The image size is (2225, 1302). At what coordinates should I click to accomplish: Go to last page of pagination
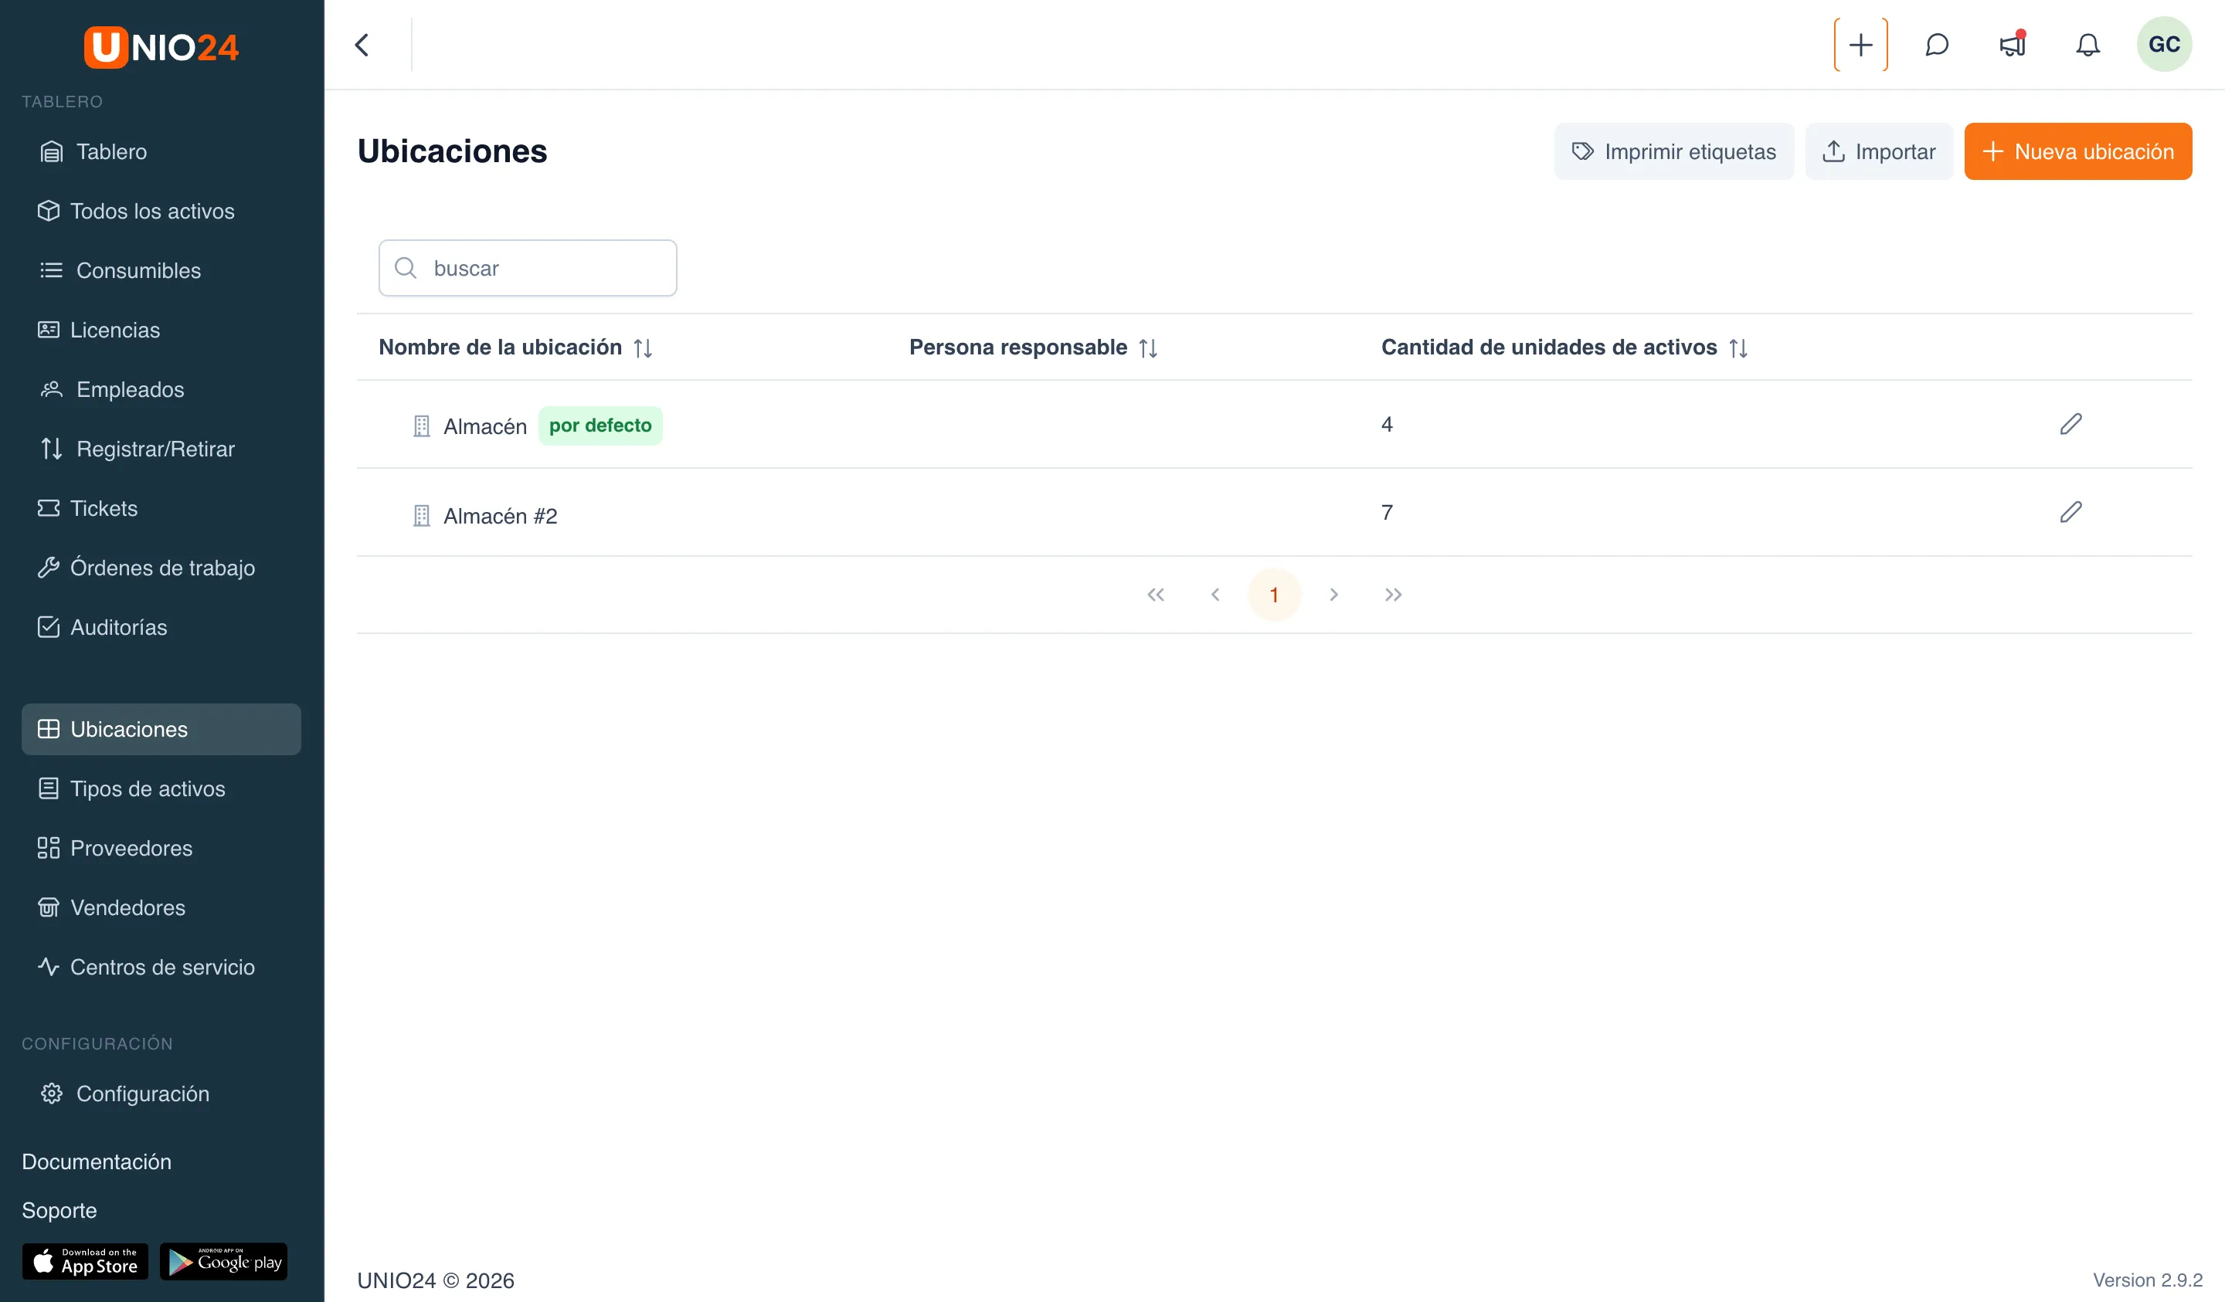point(1393,595)
